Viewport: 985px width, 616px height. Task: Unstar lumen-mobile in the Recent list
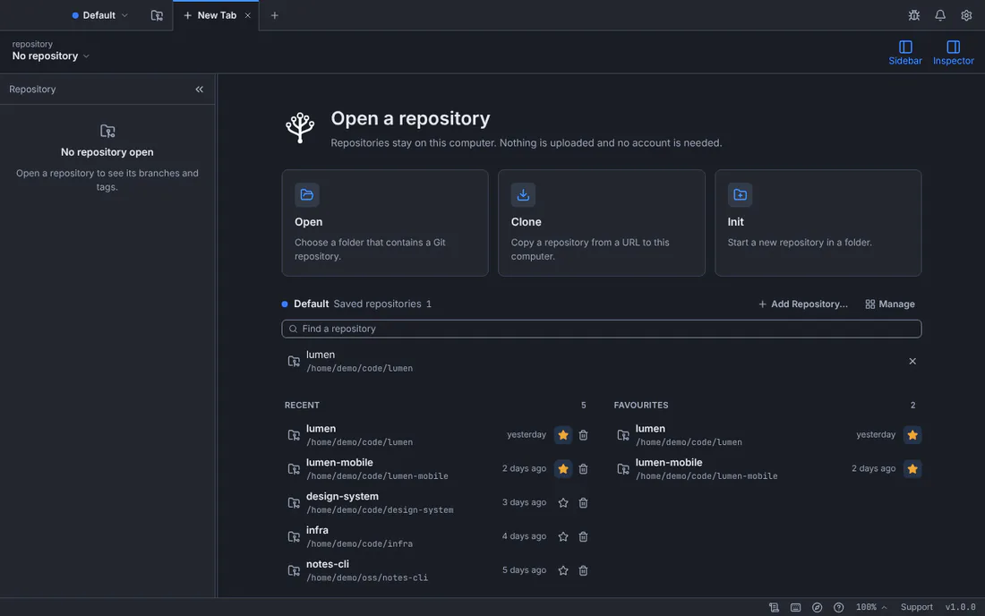[x=563, y=468]
